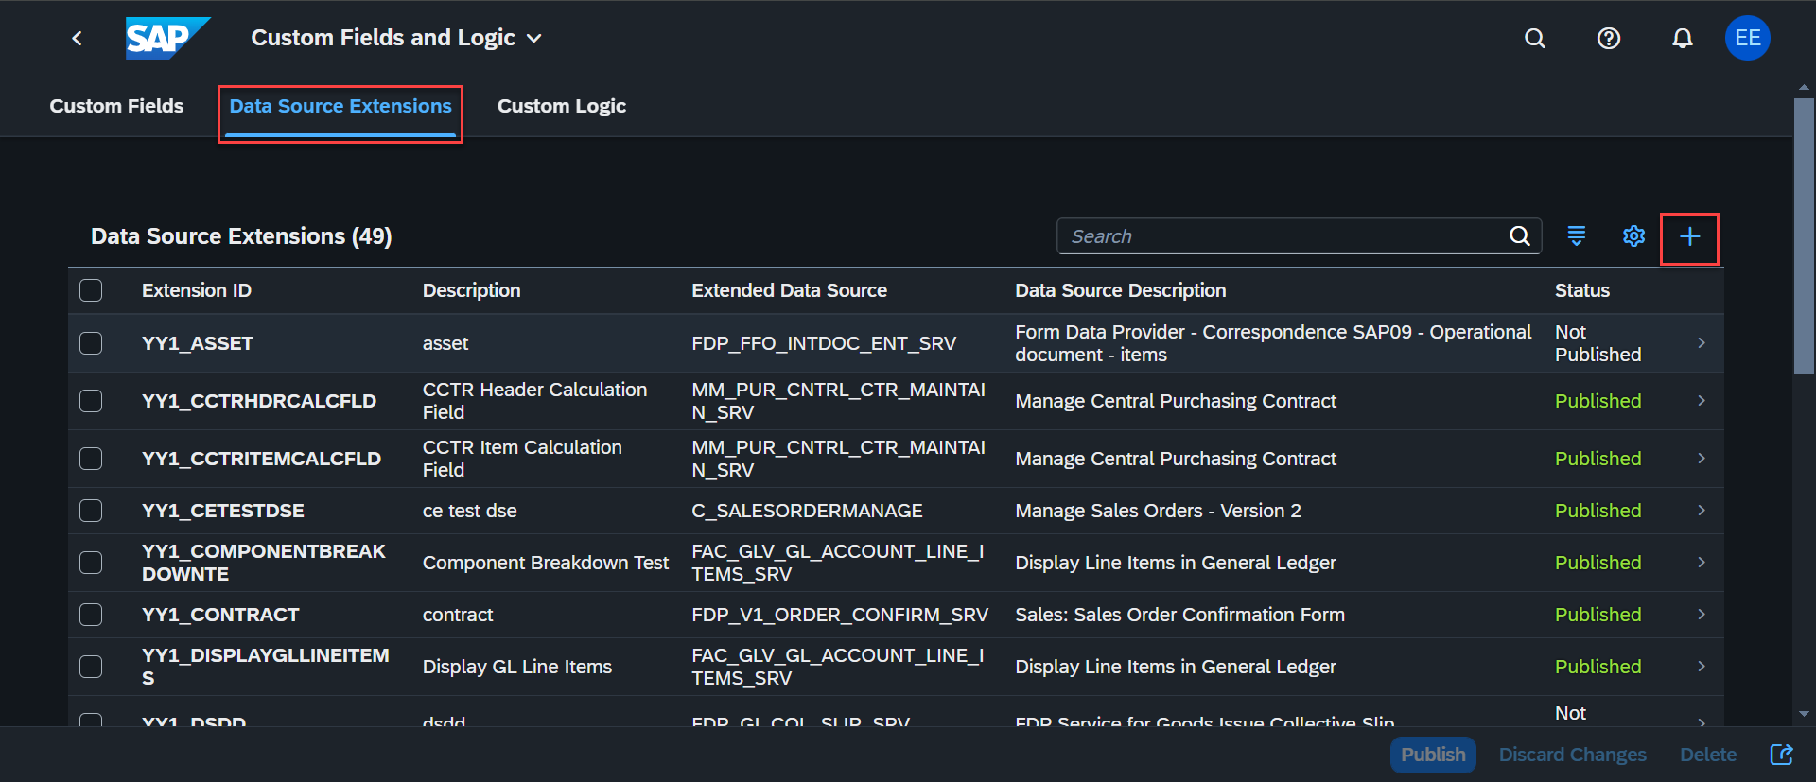Click the vertical scrollbar thumb
This screenshot has width=1816, height=782.
(1804, 236)
